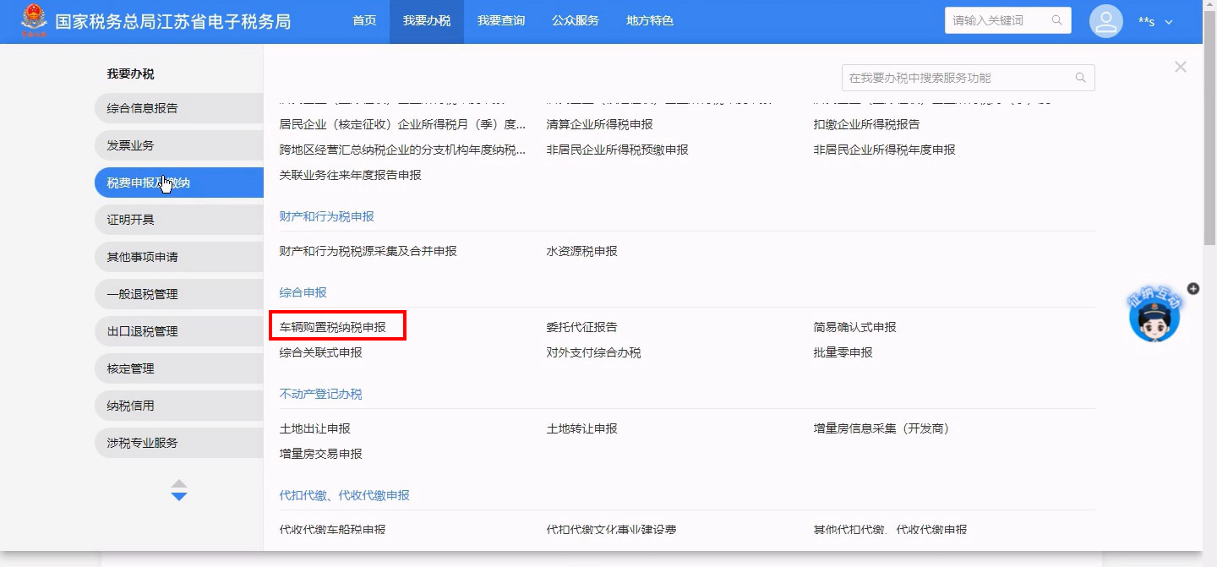
Task: Open 财产和行为税税源采集及合并申报
Action: 368,251
